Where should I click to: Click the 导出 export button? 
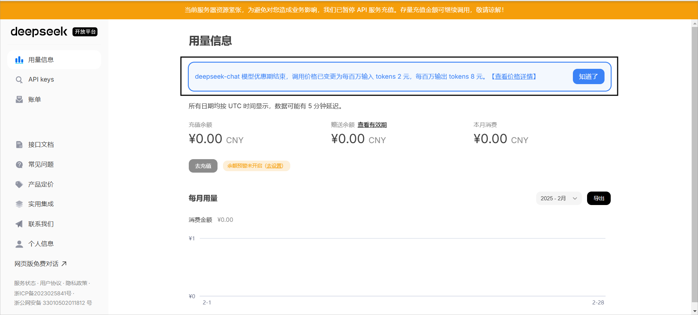click(x=599, y=198)
